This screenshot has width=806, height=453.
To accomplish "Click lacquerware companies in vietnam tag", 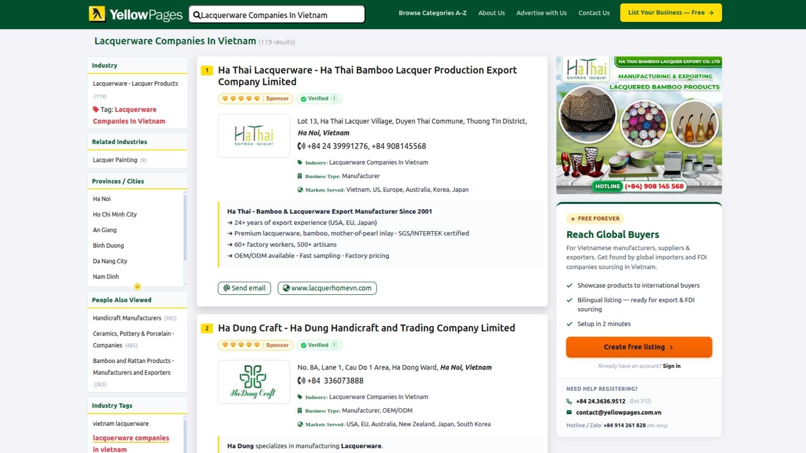I will coord(131,444).
